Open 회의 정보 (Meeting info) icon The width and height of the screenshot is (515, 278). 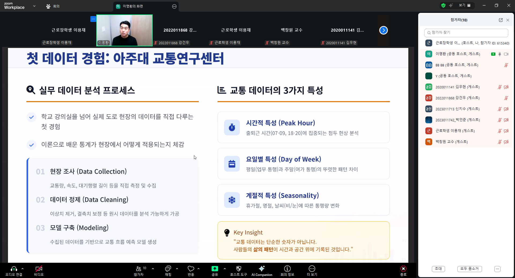click(287, 271)
